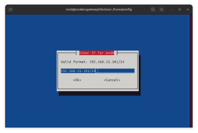The image size is (198, 133).
Task: Click the typed 192.168.15.101/24 text in field
Action: [78, 71]
